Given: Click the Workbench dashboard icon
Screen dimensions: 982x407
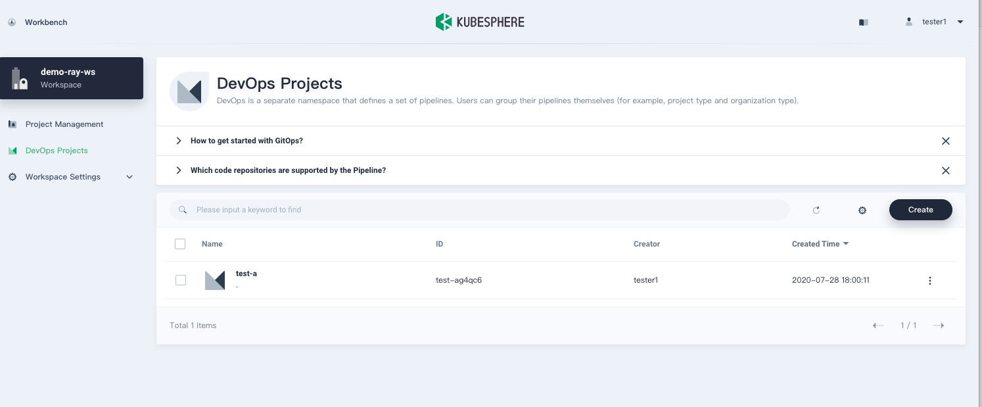Looking at the screenshot, I should [x=12, y=22].
